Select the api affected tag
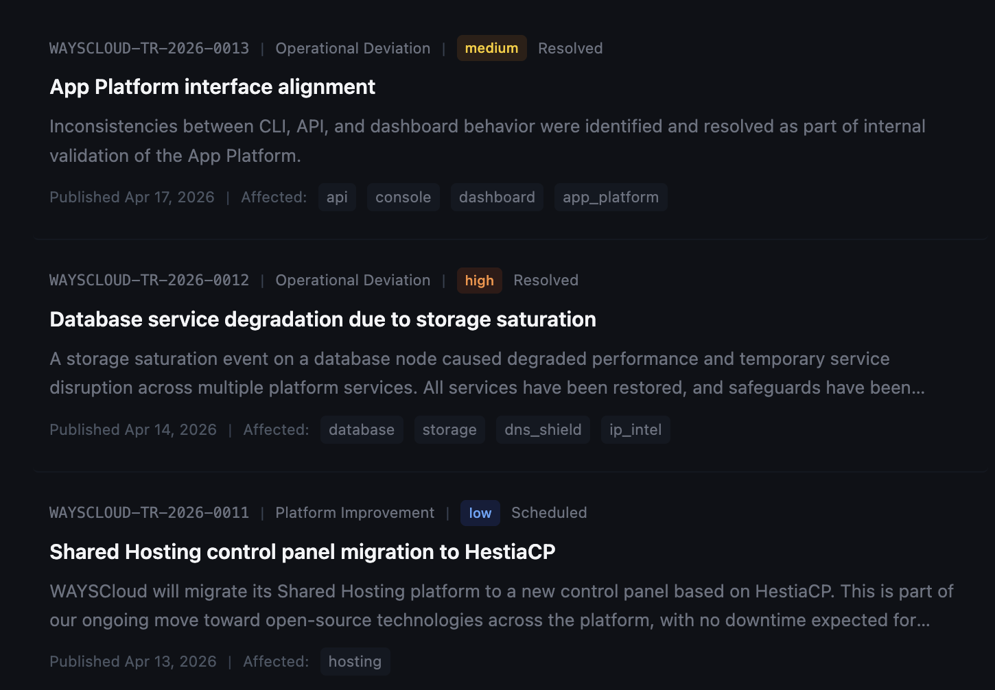Screen dimensions: 995x690 click(x=337, y=197)
